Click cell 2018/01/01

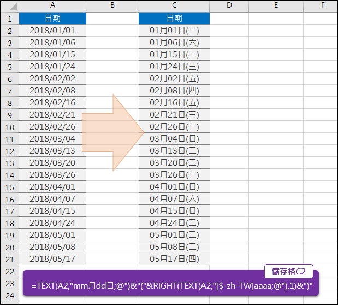(52, 31)
